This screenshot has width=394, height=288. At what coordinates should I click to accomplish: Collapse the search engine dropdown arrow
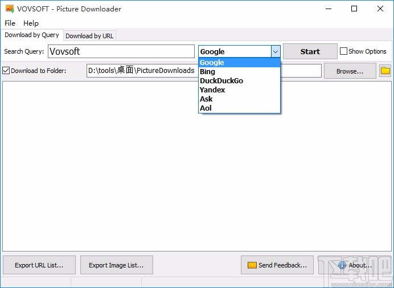(x=276, y=51)
